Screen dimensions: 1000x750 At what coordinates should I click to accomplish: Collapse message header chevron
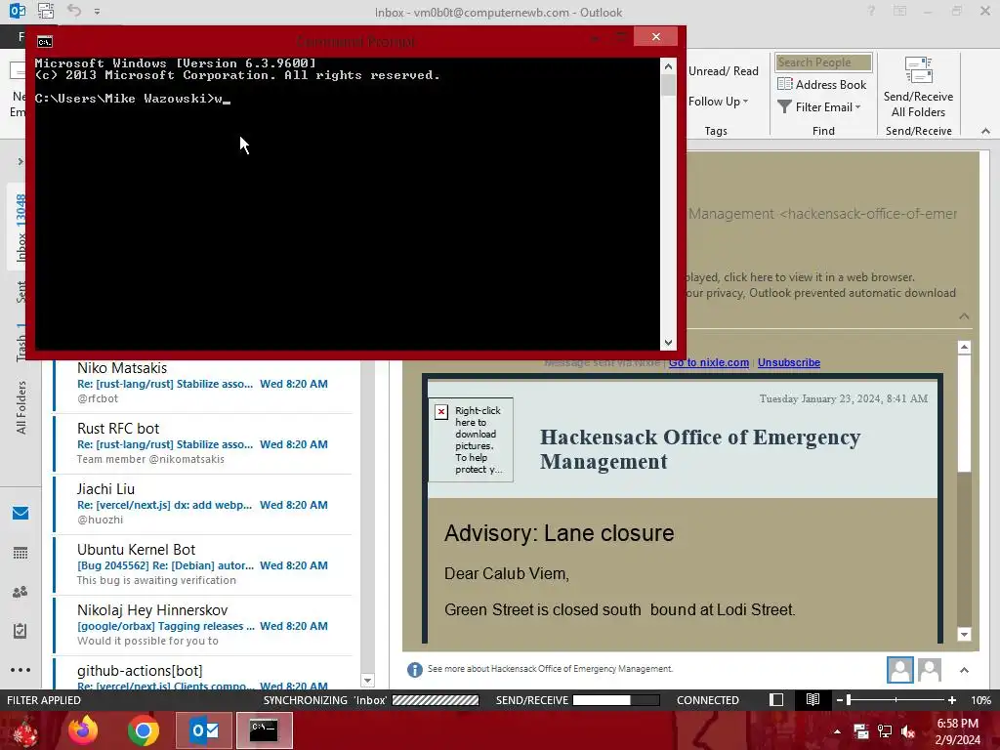click(964, 316)
